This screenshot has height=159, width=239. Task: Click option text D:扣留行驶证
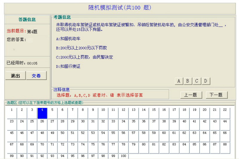(68, 66)
